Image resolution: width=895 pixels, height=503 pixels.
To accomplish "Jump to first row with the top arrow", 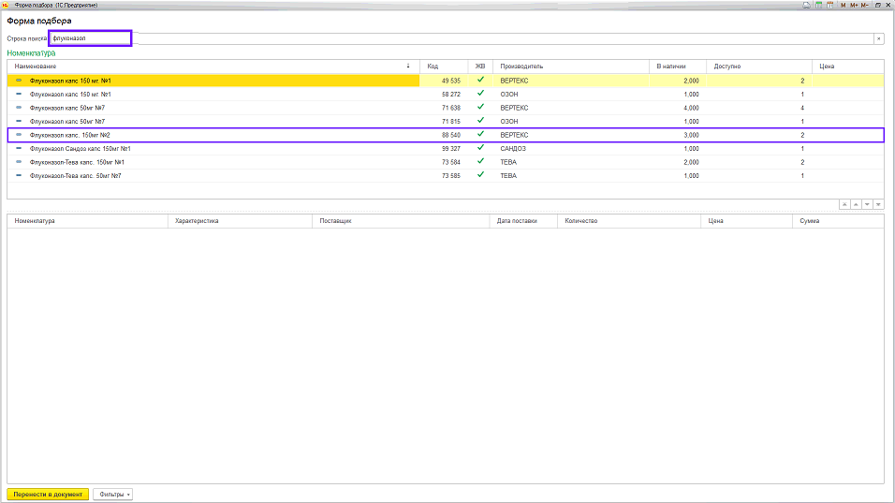I will click(844, 204).
